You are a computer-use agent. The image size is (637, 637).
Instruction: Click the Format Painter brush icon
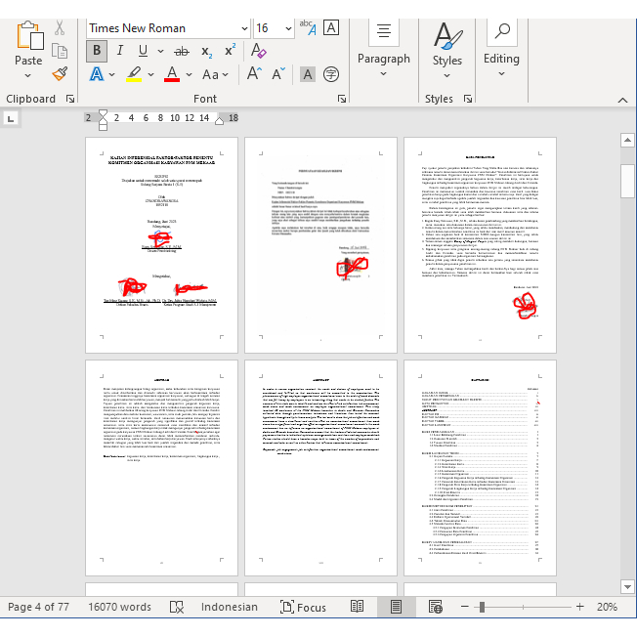(60, 74)
